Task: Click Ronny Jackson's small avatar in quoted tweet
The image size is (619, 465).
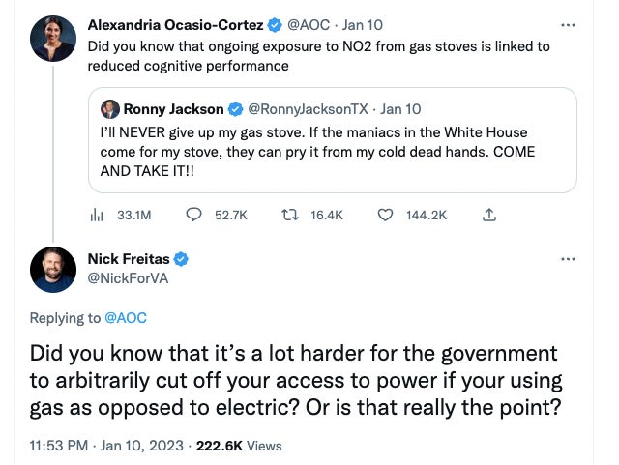Action: 110,109
